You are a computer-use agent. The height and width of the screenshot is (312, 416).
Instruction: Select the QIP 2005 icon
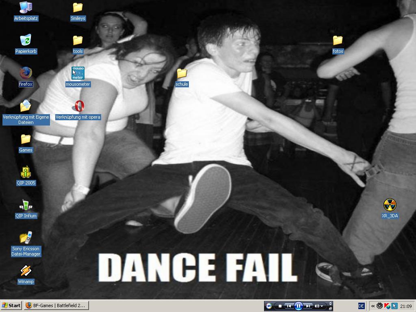(26, 172)
